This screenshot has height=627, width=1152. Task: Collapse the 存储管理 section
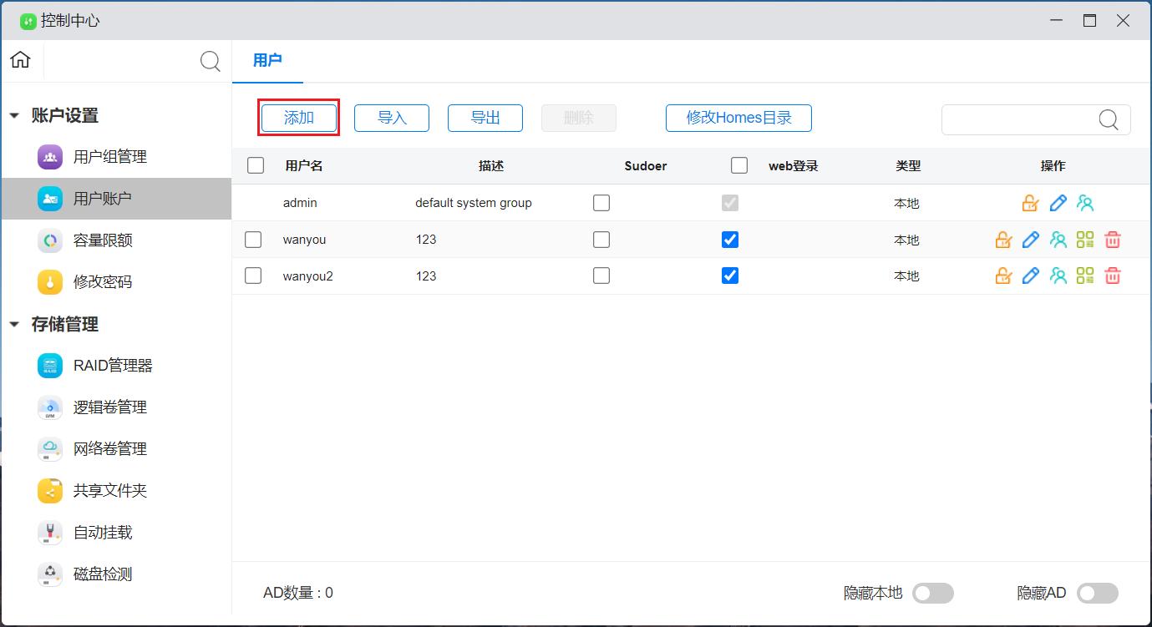click(14, 325)
